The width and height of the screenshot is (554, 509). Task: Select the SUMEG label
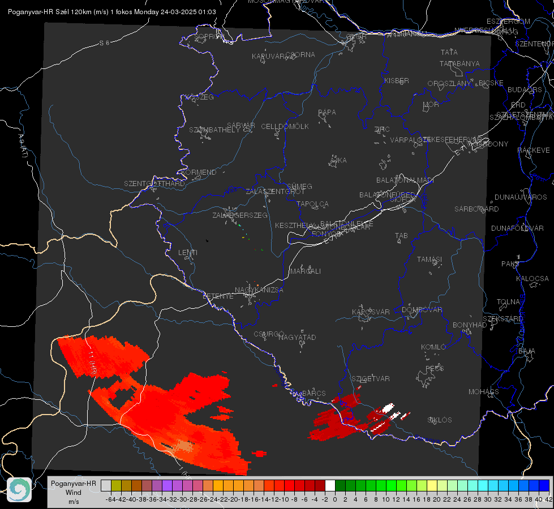pos(299,186)
